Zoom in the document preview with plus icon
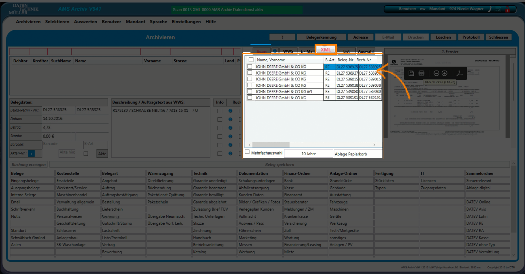Image resolution: width=525 pixels, height=275 pixels. tap(445, 73)
